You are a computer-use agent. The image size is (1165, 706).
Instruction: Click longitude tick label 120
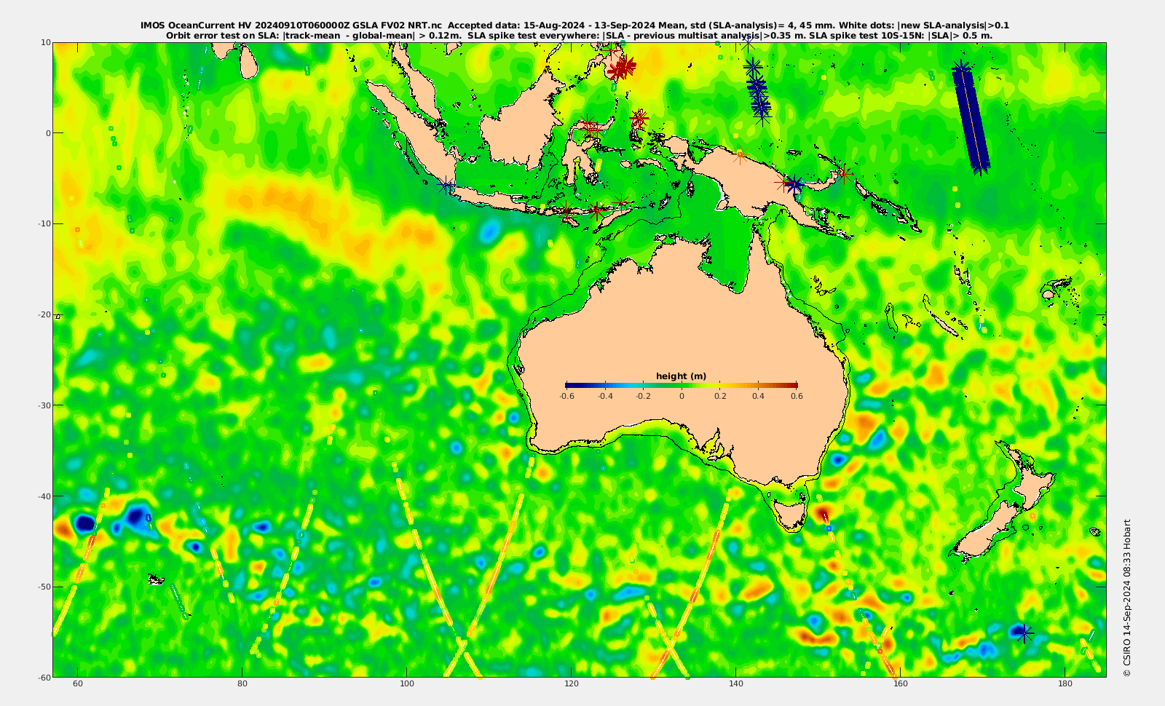click(x=572, y=684)
